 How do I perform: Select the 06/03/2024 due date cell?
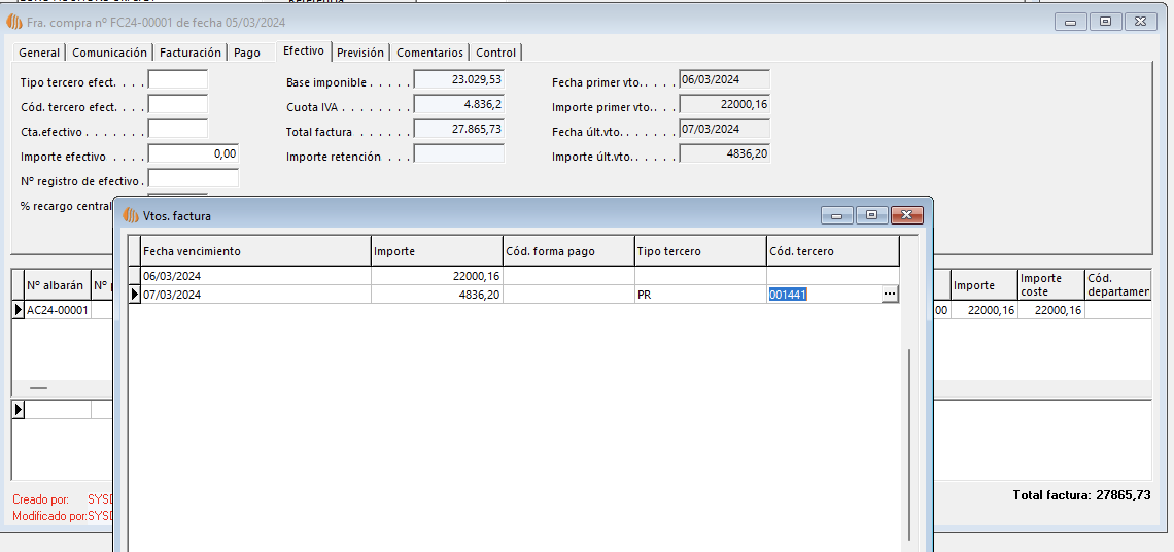(x=255, y=276)
